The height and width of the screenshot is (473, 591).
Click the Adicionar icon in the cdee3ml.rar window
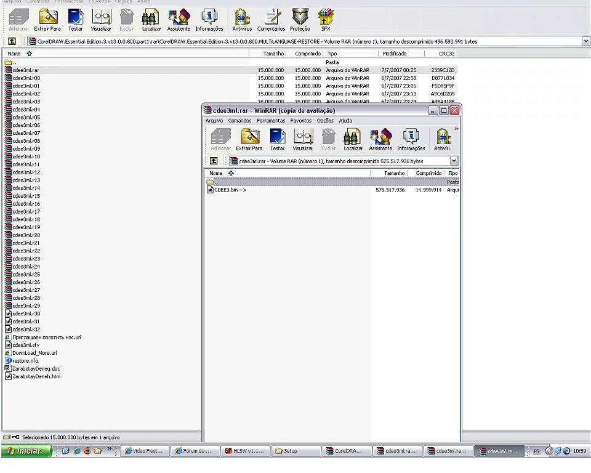(x=221, y=140)
